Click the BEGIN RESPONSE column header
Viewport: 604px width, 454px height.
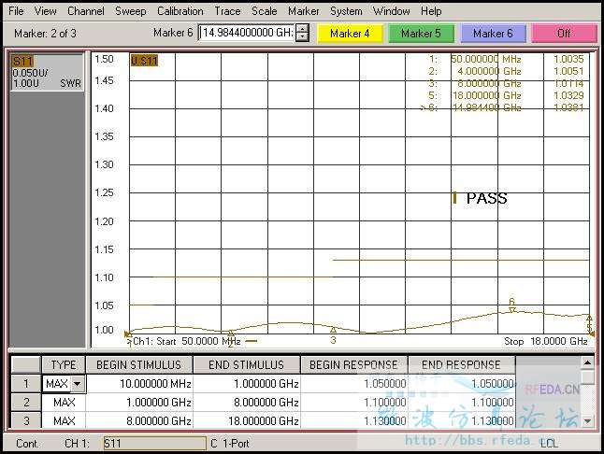(x=353, y=364)
